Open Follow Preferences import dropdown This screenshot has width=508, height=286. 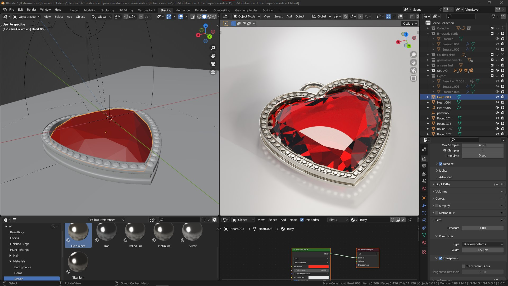click(107, 220)
